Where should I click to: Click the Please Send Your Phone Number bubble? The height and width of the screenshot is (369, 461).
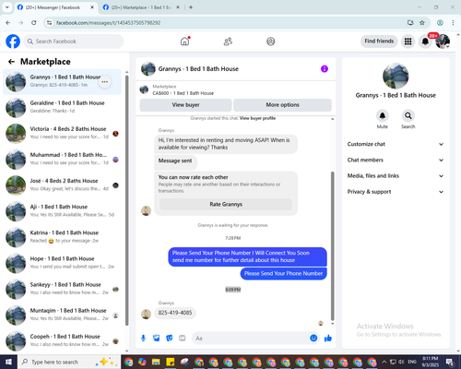point(283,273)
